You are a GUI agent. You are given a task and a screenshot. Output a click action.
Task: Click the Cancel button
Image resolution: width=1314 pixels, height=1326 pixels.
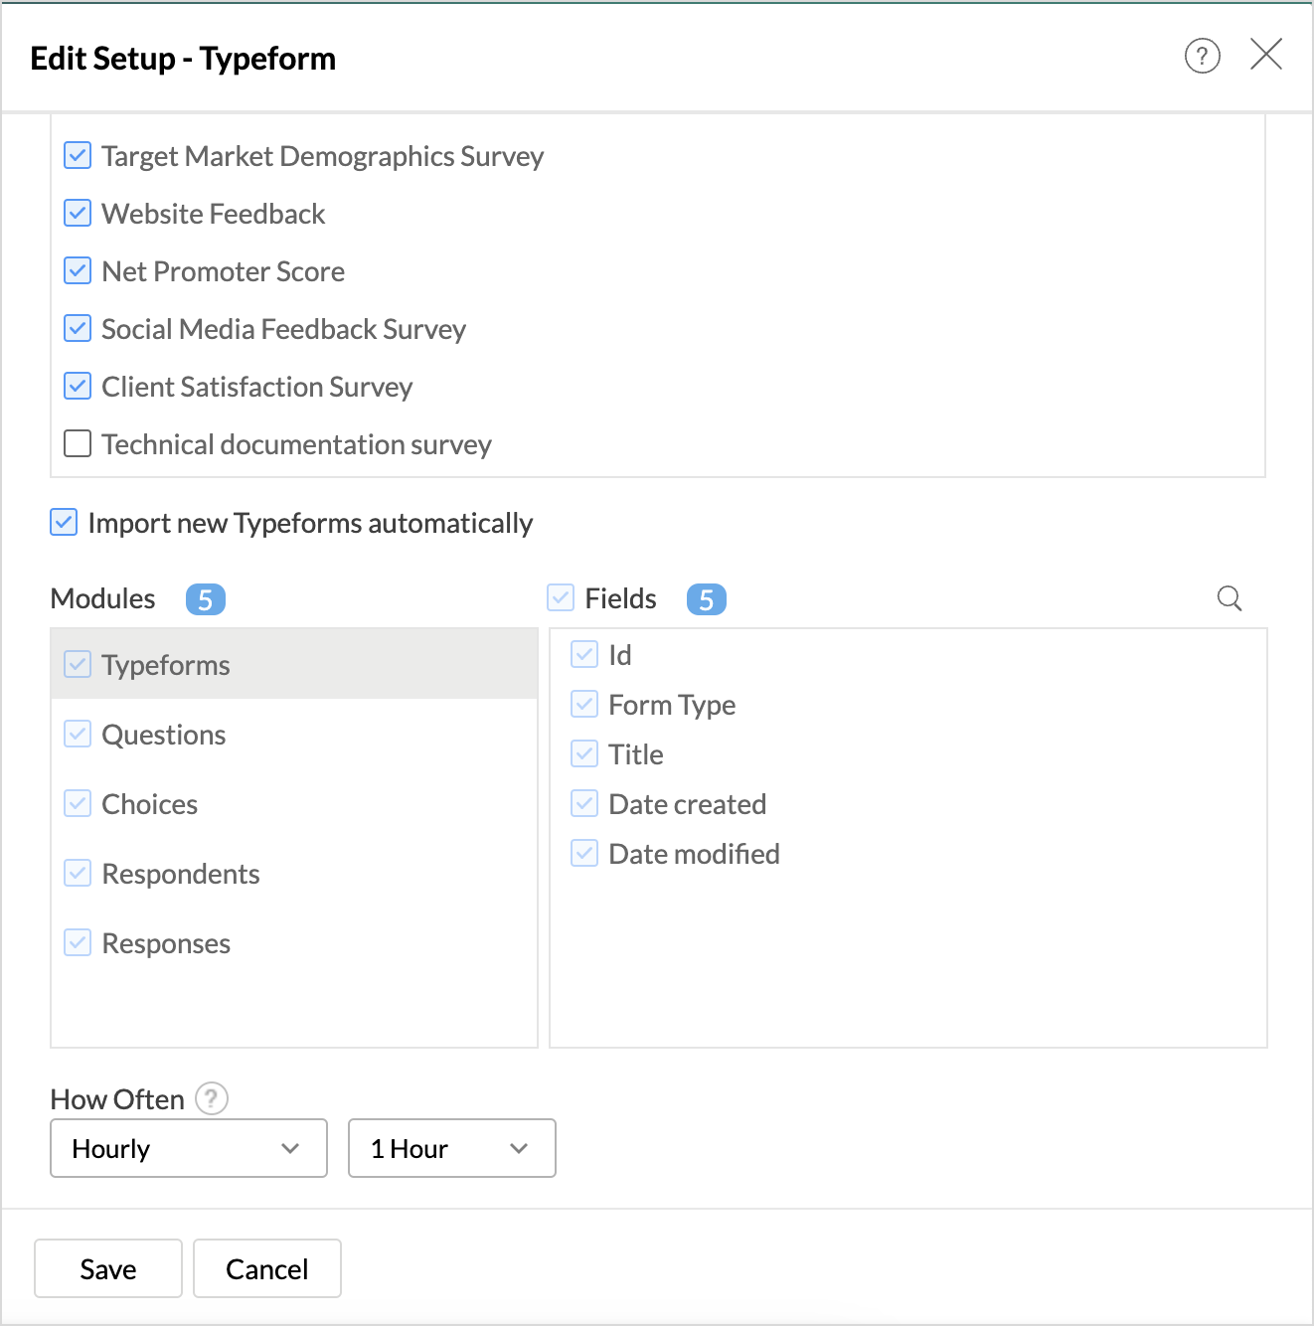pos(267,1268)
